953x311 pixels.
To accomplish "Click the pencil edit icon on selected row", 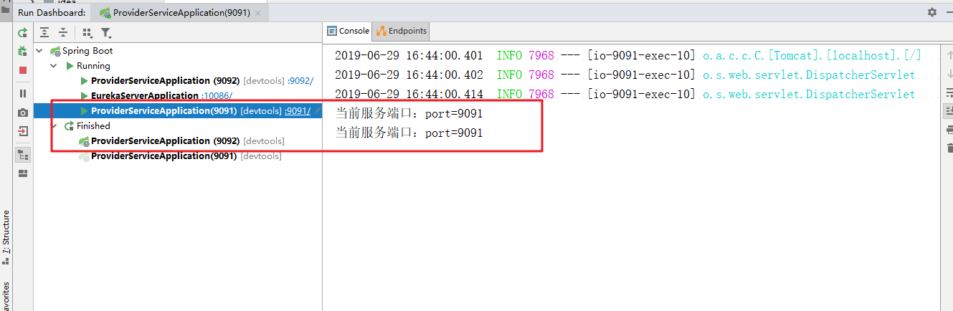I will pos(317,111).
